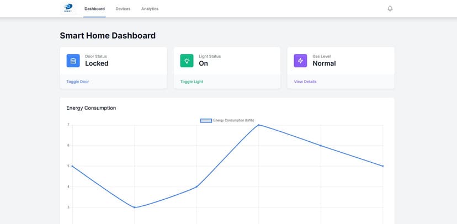Toggle the door lock via Toggle Door
Screen dimensions: 457x224
(x=78, y=82)
